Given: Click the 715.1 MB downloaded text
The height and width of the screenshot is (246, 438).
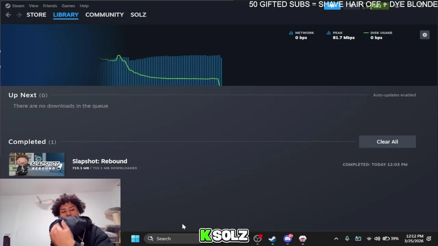Looking at the screenshot, I should pyautogui.click(x=105, y=168).
